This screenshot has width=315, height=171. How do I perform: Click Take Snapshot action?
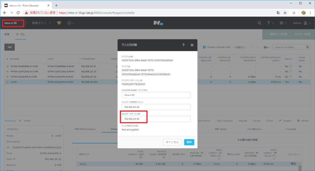(224, 121)
